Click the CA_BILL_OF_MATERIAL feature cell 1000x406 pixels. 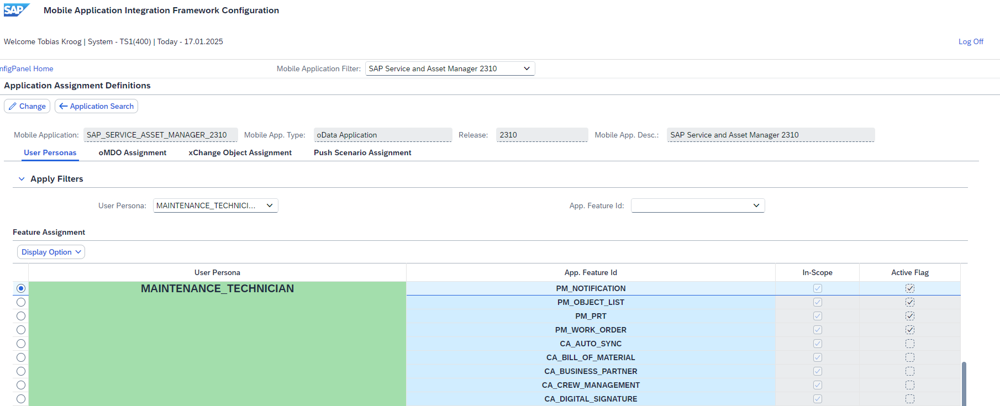[591, 357]
